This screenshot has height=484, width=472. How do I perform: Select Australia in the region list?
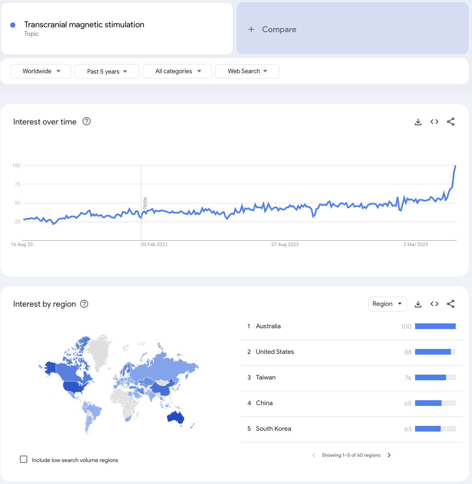268,326
